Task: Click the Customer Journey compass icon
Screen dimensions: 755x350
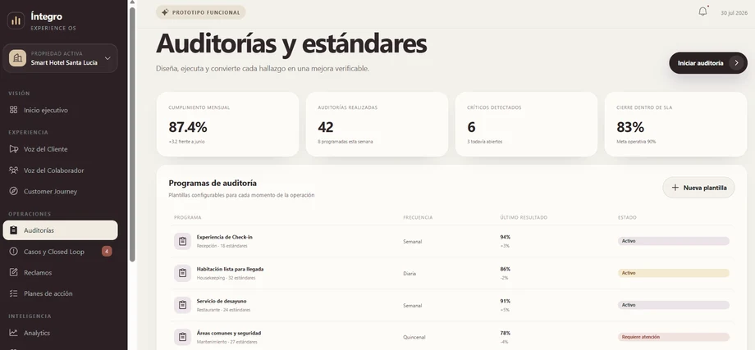Action: [13, 191]
